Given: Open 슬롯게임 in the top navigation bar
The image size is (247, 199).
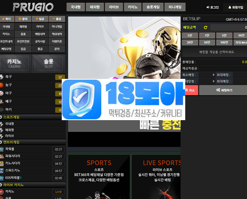Looking at the screenshot, I should [x=153, y=7].
